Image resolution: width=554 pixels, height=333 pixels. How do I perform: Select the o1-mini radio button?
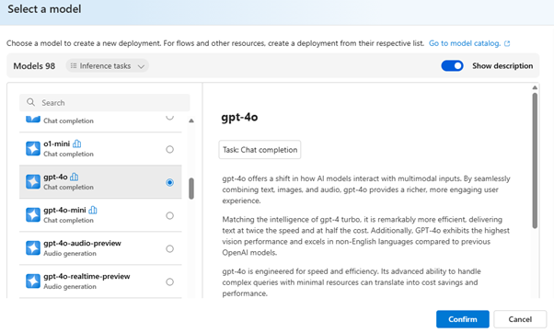170,149
